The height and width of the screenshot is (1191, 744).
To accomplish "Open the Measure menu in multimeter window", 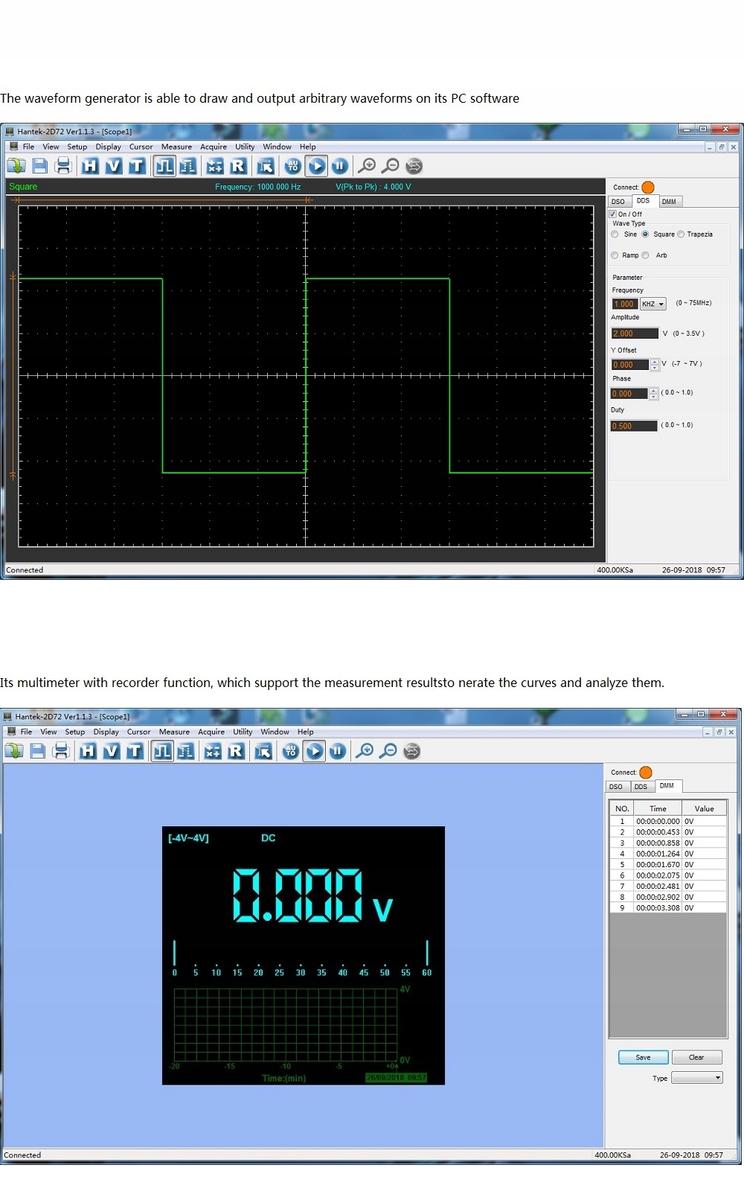I will click(174, 732).
